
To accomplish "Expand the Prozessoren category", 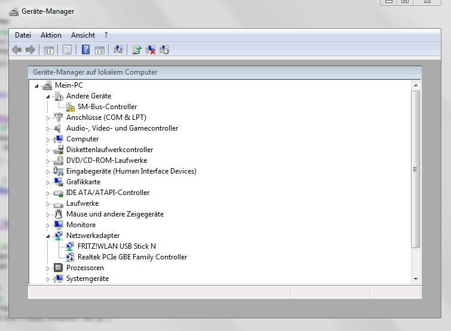I will click(x=48, y=268).
